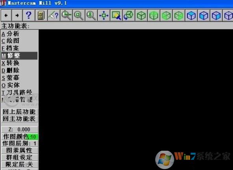This screenshot has width=233, height=170.
Task: Click the Z: 0.000 depth field
Action: tap(19, 129)
